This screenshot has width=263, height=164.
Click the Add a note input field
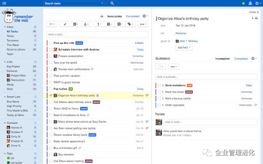click(210, 122)
